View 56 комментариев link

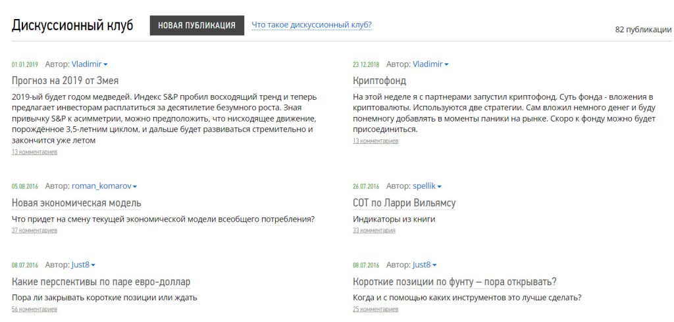coord(34,309)
